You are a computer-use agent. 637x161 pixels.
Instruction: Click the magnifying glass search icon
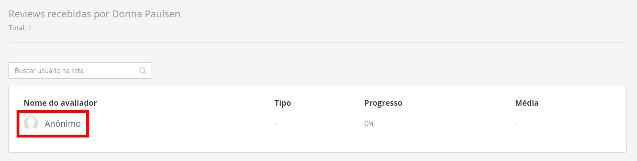pos(143,71)
